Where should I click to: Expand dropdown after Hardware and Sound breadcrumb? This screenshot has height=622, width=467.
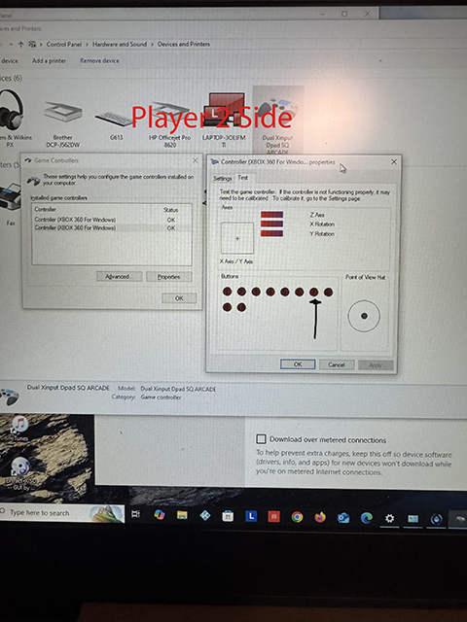tap(152, 44)
